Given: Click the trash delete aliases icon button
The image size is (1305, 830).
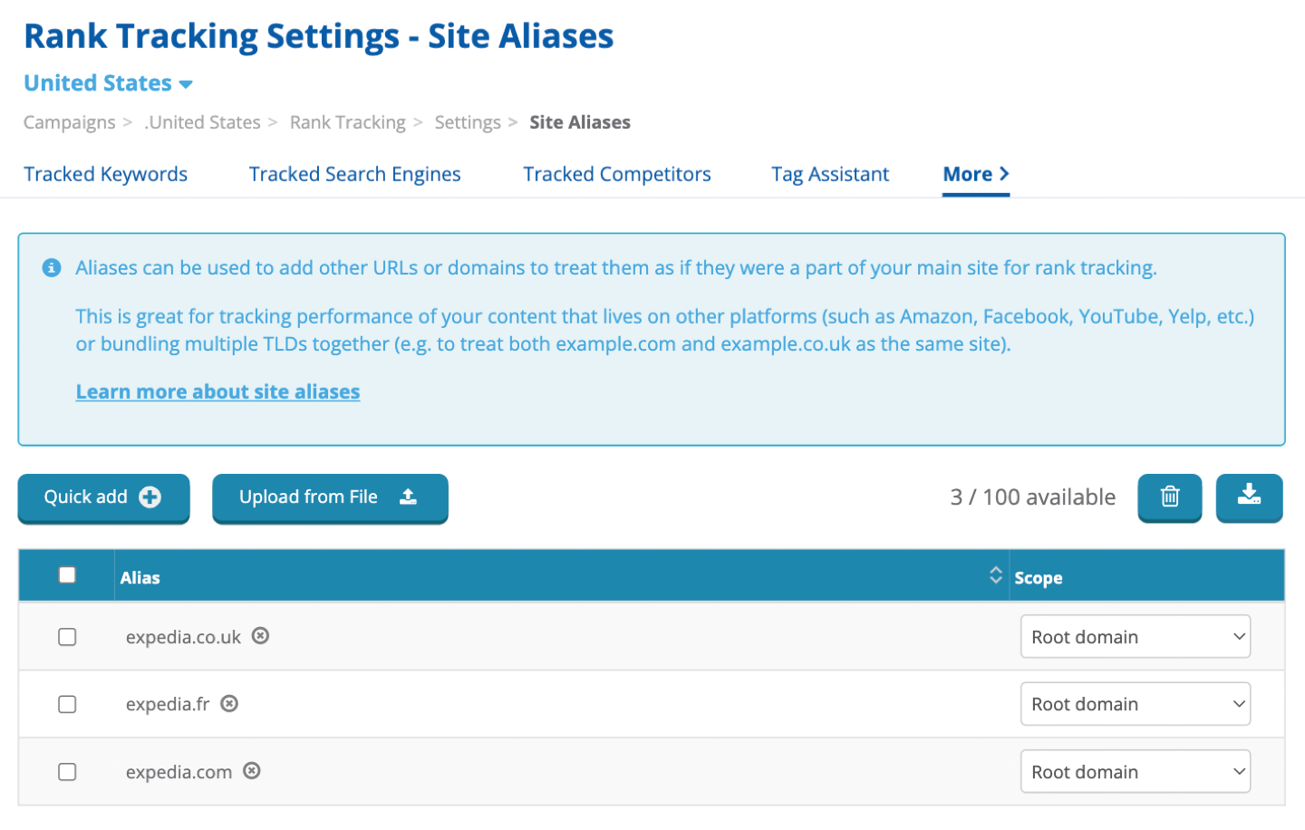Looking at the screenshot, I should [x=1169, y=497].
